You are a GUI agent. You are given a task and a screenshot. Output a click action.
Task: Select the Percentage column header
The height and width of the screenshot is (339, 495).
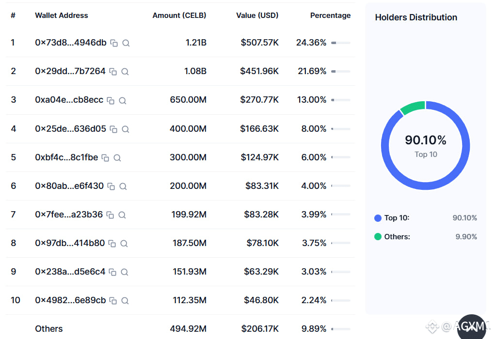[x=330, y=15]
